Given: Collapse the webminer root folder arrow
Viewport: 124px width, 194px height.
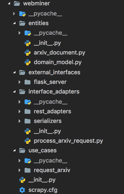Looking at the screenshot, I should [9, 3].
